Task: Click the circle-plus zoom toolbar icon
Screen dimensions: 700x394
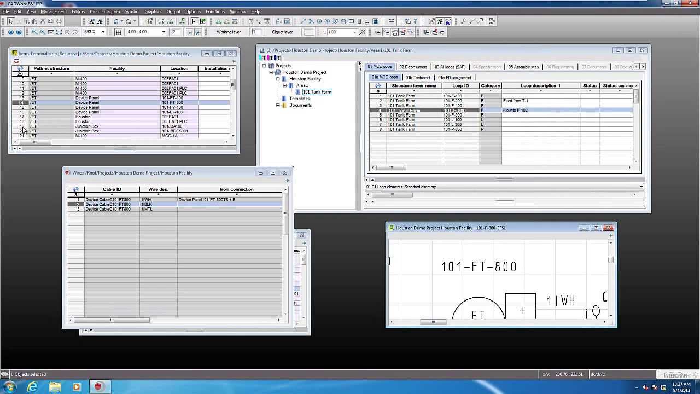Action: [67, 32]
